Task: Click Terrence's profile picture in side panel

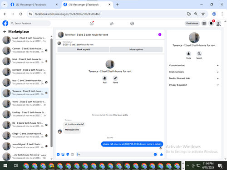Action: 194,38
